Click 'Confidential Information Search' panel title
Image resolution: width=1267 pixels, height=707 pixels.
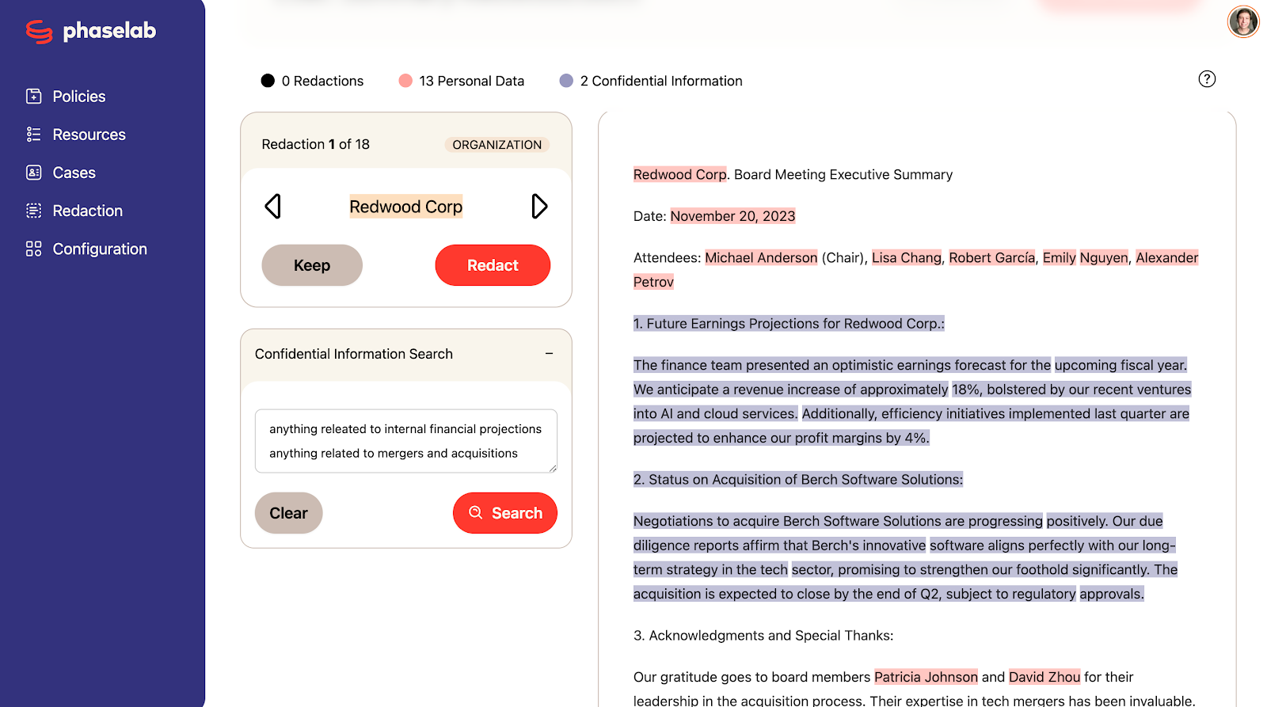354,354
